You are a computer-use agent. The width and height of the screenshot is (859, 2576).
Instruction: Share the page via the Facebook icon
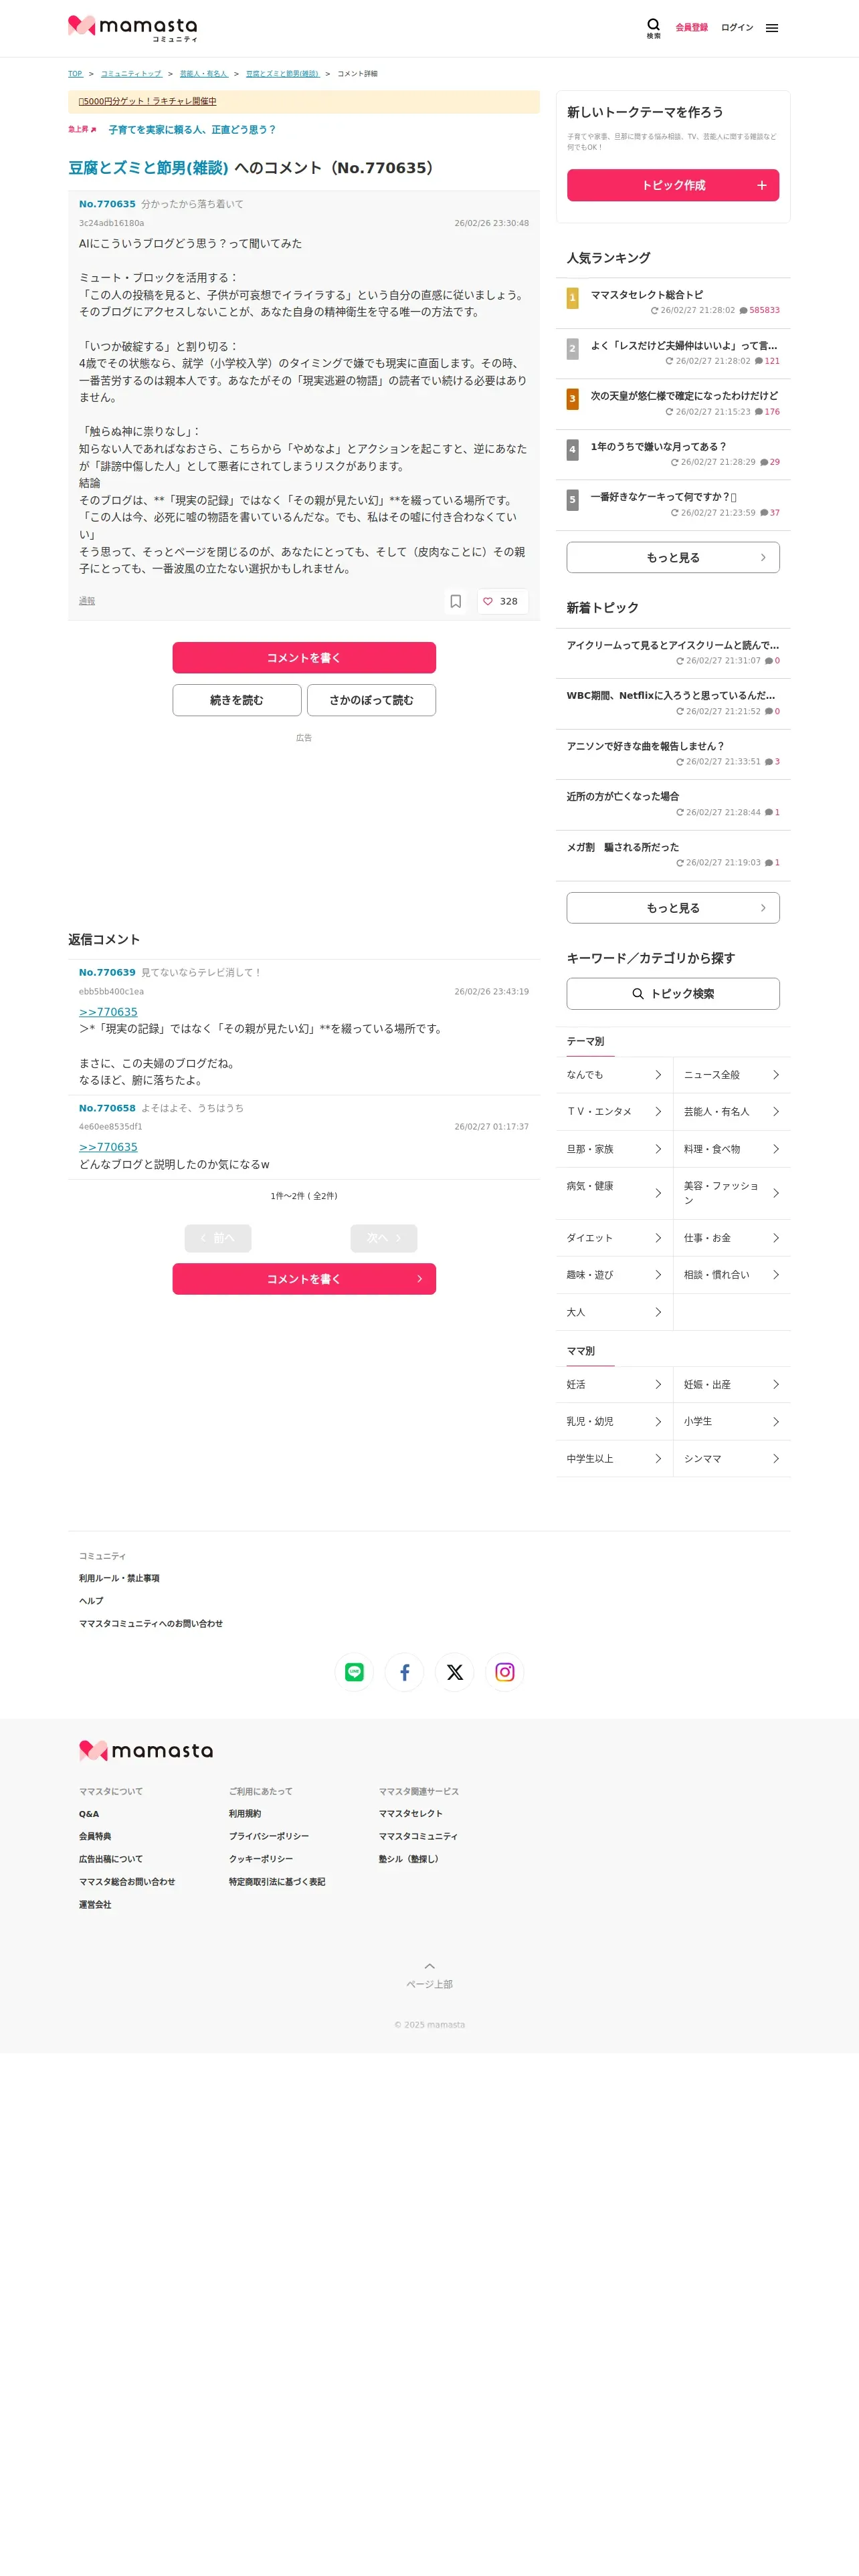pyautogui.click(x=404, y=1672)
